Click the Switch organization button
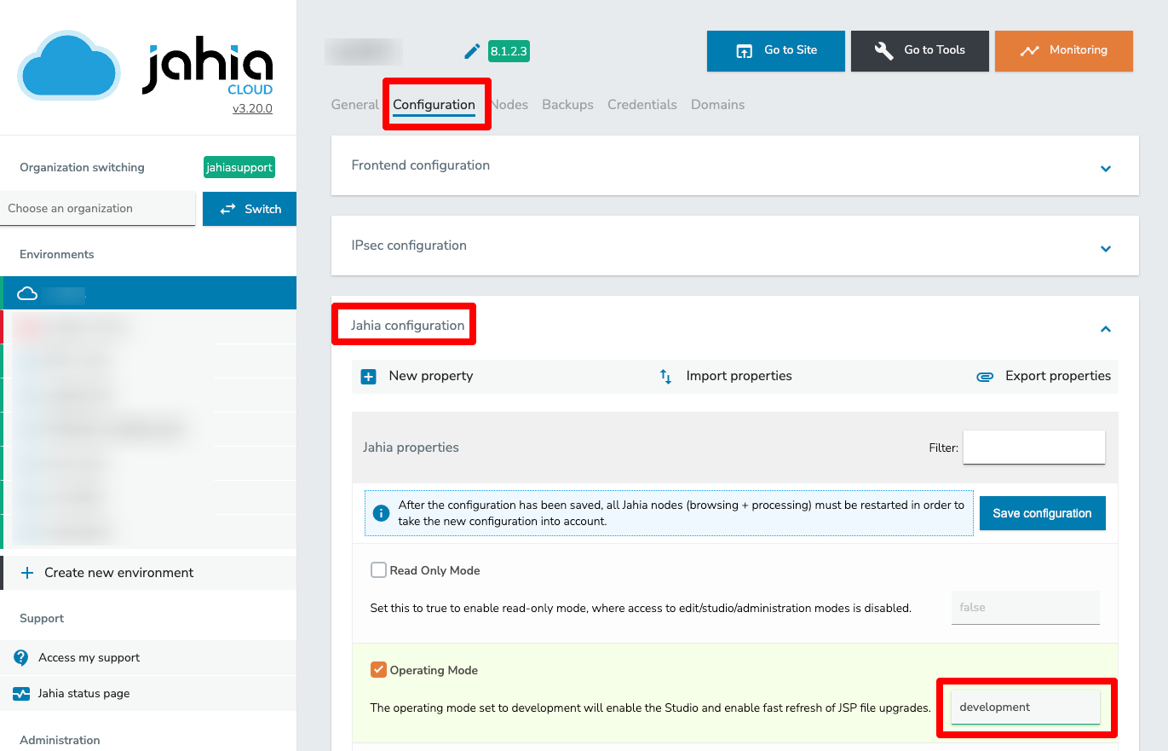 [250, 209]
